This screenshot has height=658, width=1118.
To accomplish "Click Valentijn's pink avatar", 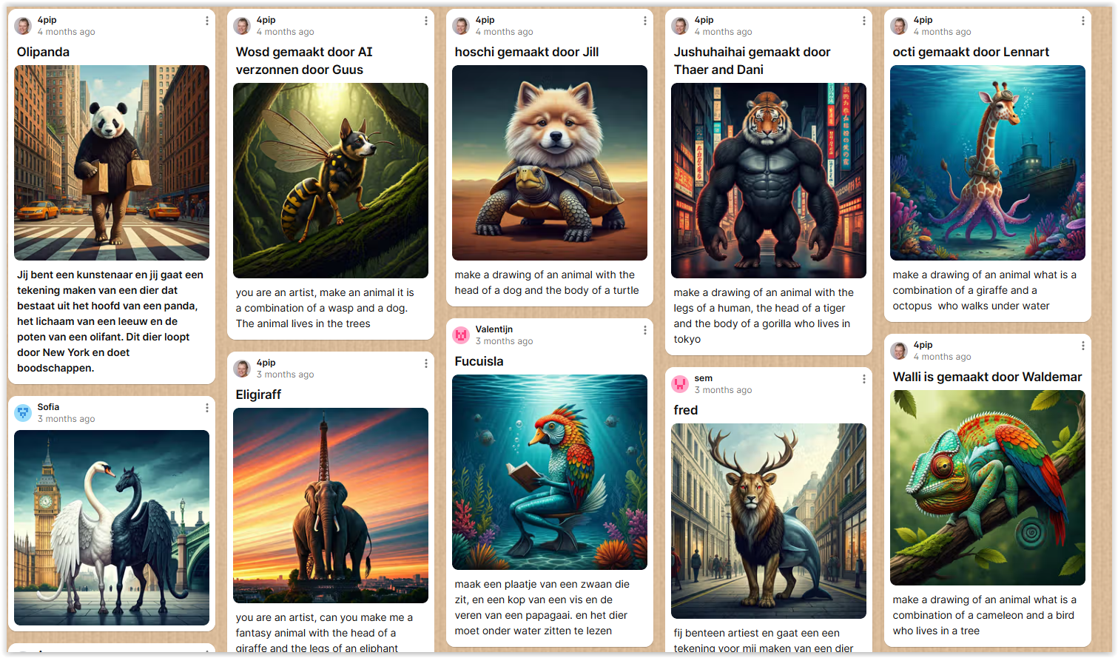I will (x=461, y=335).
